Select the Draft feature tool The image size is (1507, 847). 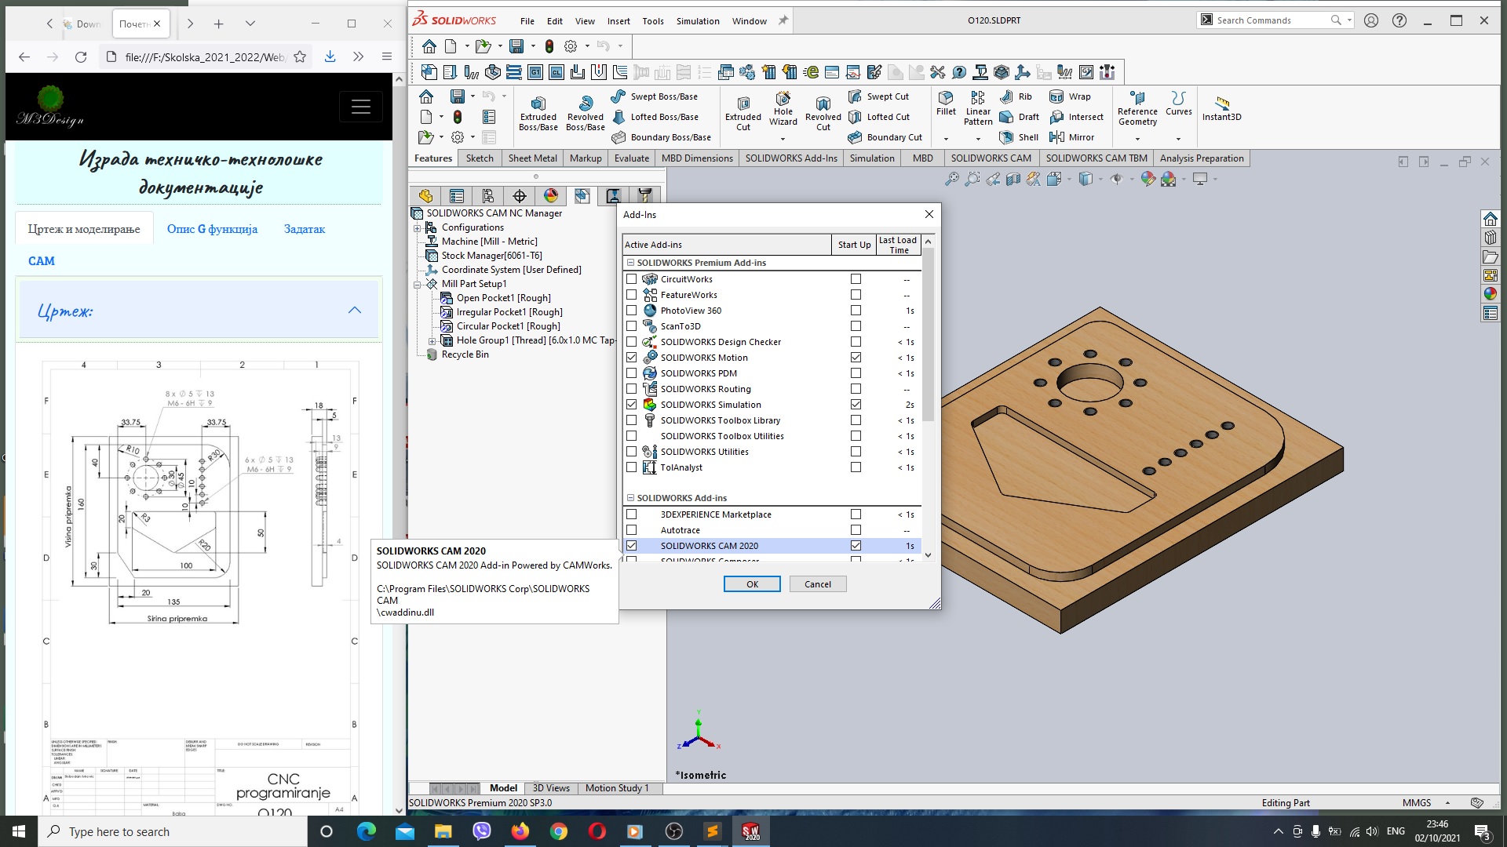click(1019, 117)
